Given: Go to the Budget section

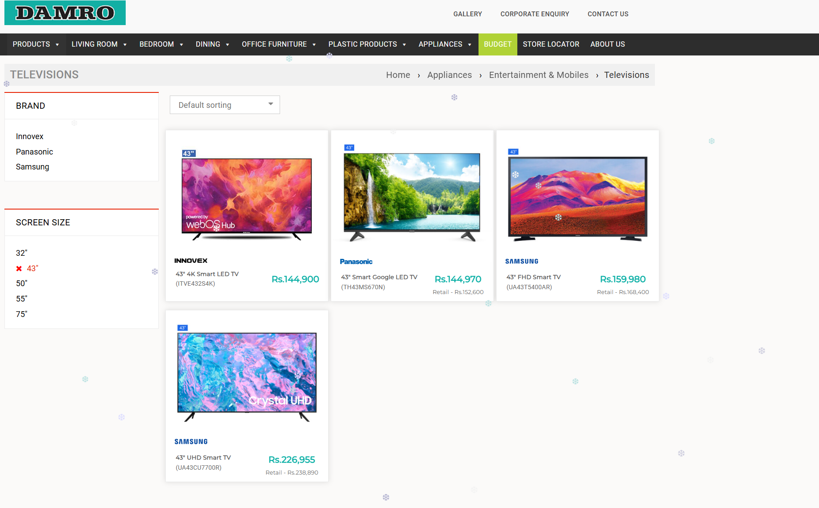Looking at the screenshot, I should [x=497, y=44].
